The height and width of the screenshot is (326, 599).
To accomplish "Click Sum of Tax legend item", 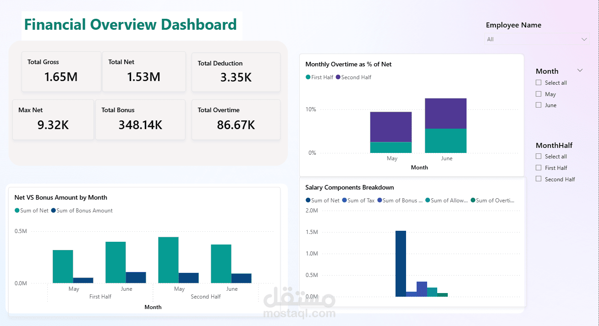I will pyautogui.click(x=358, y=201).
